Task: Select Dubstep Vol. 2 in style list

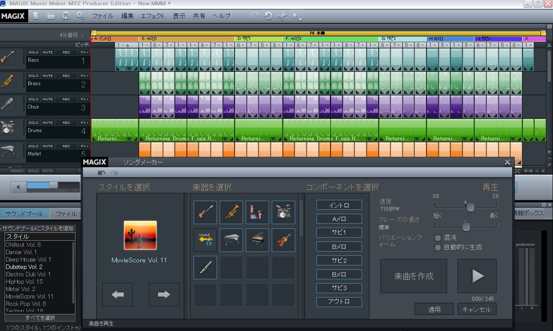Action: (x=24, y=267)
